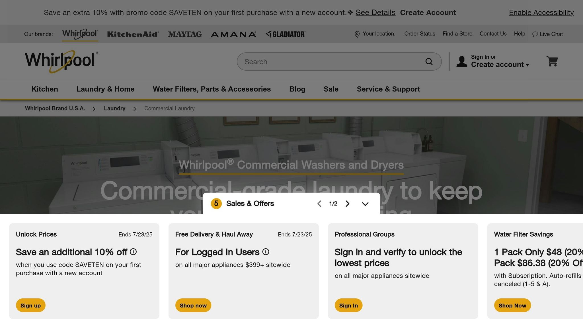583x328 pixels.
Task: Click the 1/2 page indicator text
Action: click(333, 204)
